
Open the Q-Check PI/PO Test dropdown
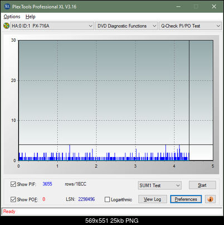tap(190, 26)
